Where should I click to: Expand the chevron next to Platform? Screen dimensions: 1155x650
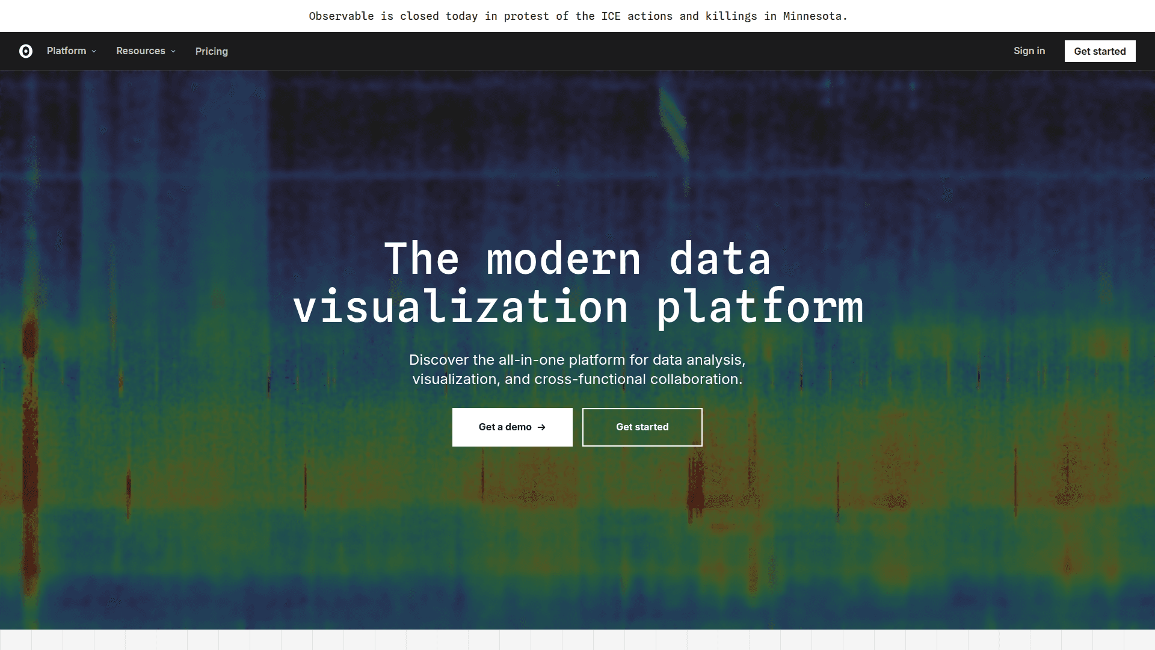point(94,52)
